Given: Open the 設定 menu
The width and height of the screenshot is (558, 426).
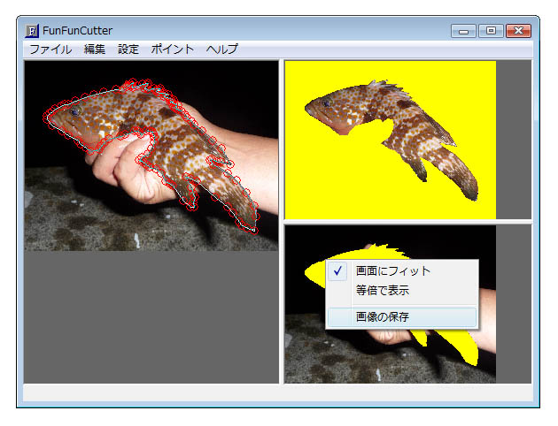Looking at the screenshot, I should pyautogui.click(x=128, y=49).
